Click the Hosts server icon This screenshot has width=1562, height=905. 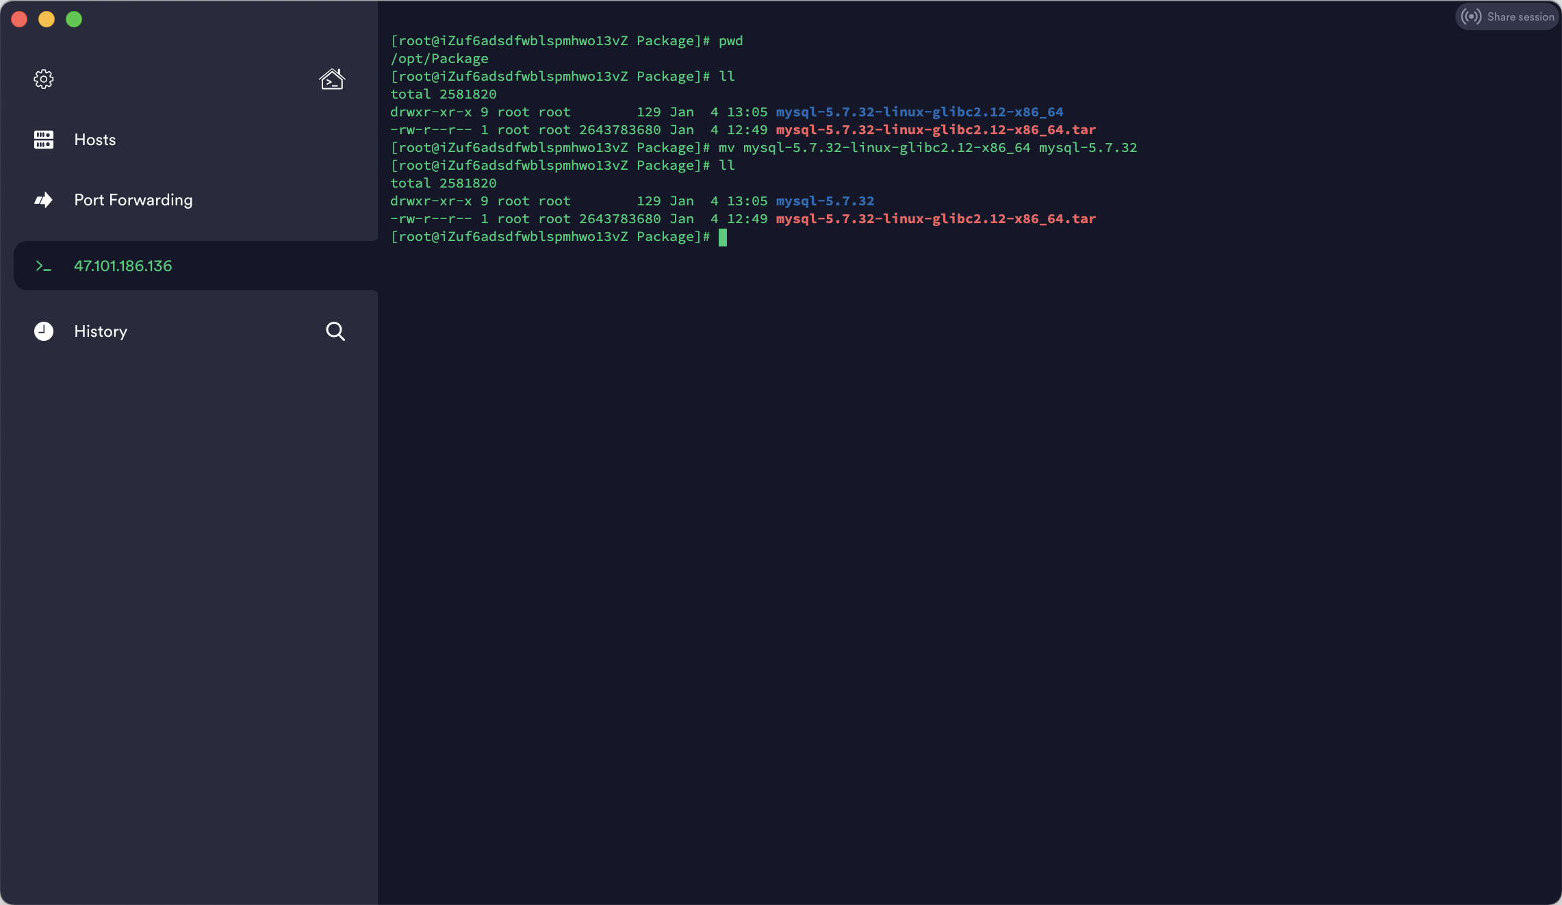pyautogui.click(x=44, y=140)
